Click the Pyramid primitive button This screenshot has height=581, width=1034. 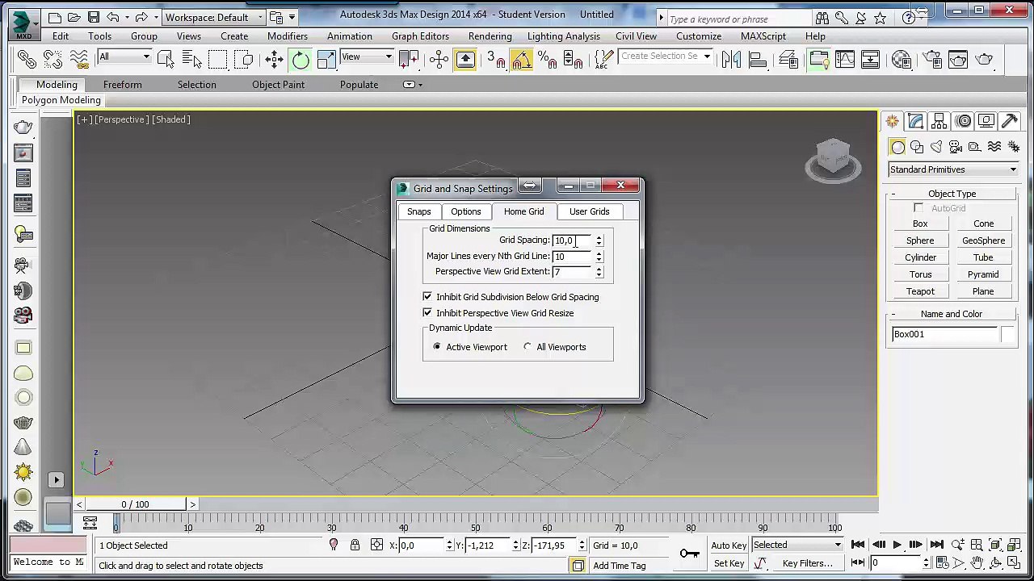click(983, 274)
